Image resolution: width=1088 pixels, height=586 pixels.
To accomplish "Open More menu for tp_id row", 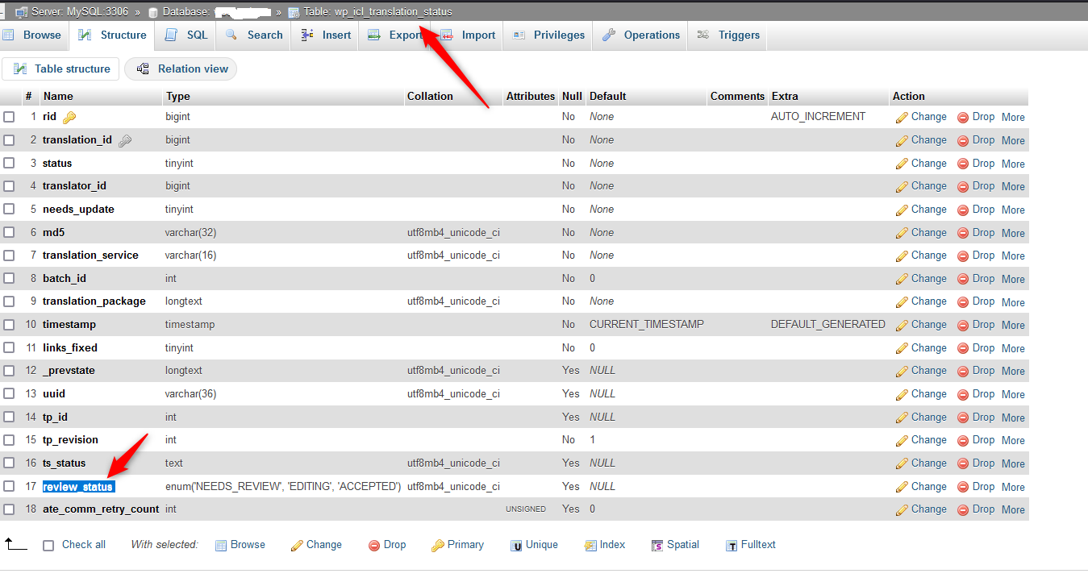I will [1013, 418].
